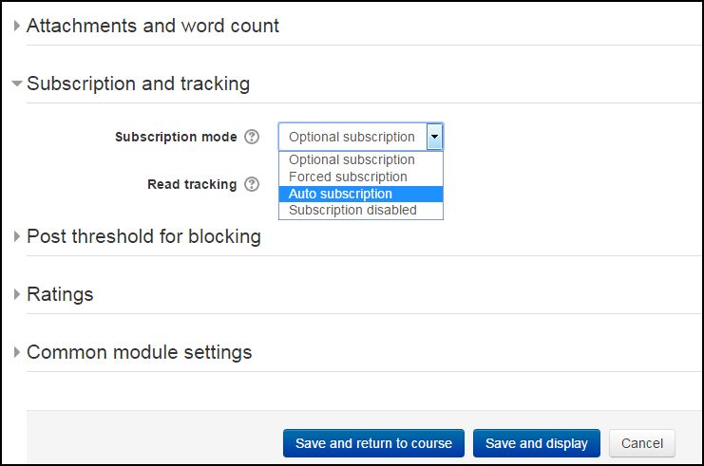
Task: Click Save and return to course
Action: click(373, 443)
